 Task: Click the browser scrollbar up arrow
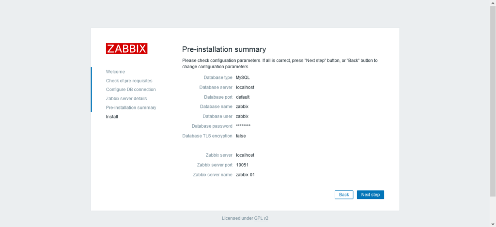493,3
